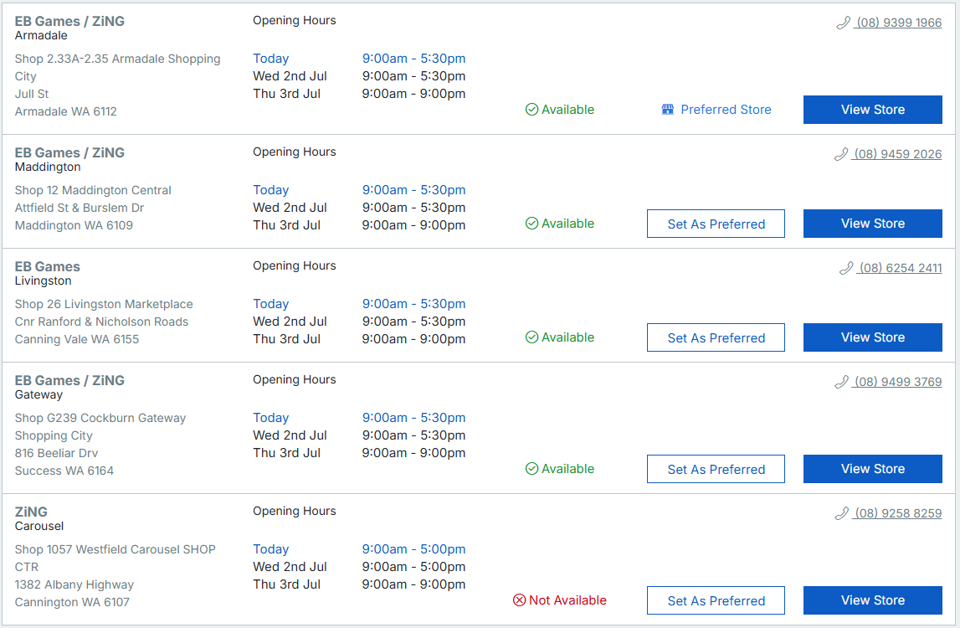View Store for Livingston
The height and width of the screenshot is (628, 960).
tap(872, 337)
